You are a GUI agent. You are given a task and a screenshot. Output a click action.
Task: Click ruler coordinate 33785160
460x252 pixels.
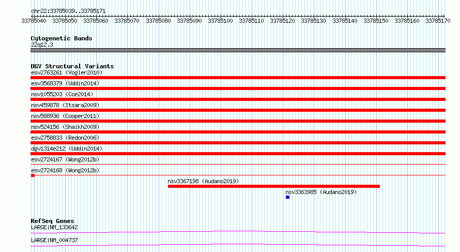407,21
